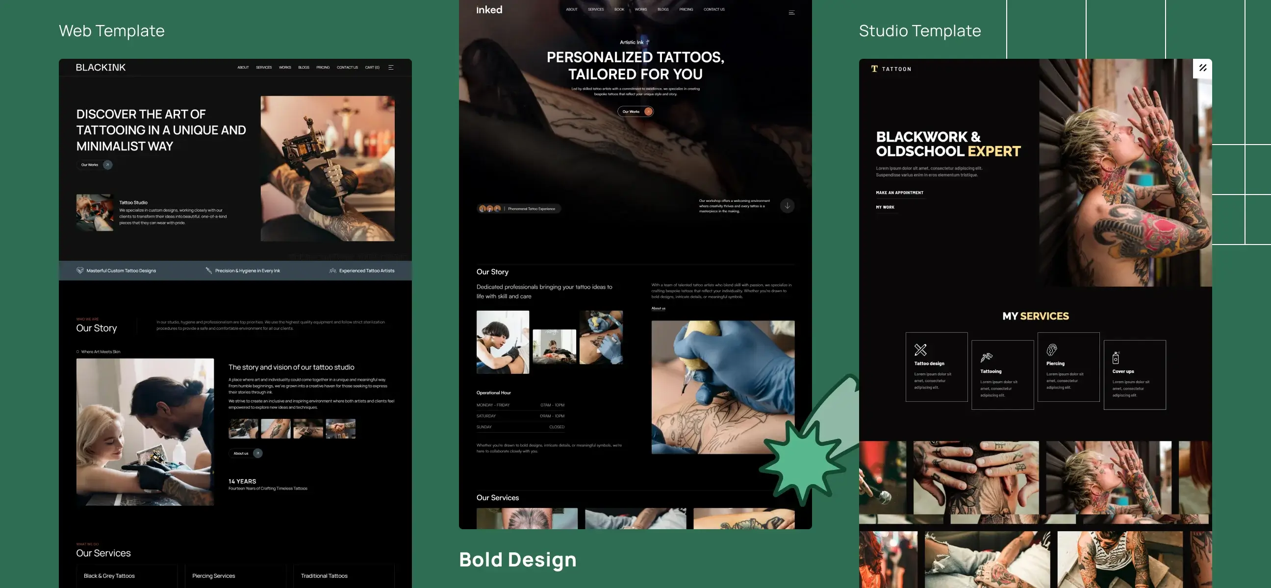1271x588 pixels.
Task: Click the Piercing ear icon
Action: (x=1051, y=349)
